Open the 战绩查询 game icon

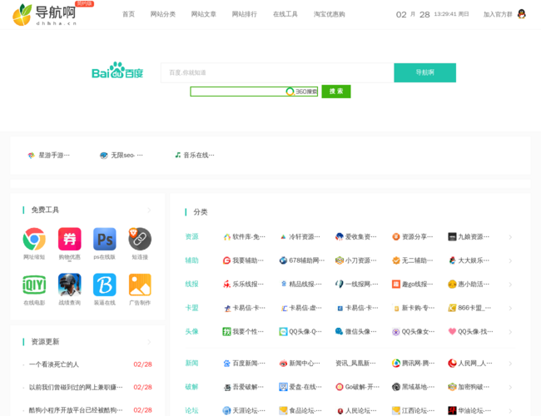point(69,285)
